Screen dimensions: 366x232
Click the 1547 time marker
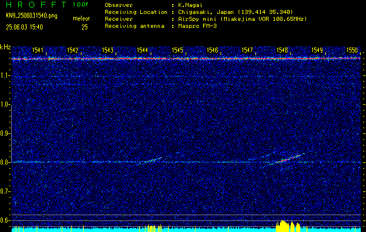247,50
